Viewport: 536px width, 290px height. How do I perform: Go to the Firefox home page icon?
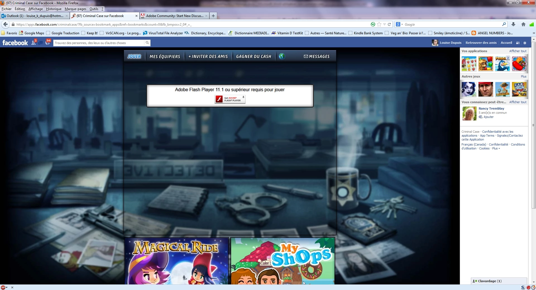(x=523, y=24)
